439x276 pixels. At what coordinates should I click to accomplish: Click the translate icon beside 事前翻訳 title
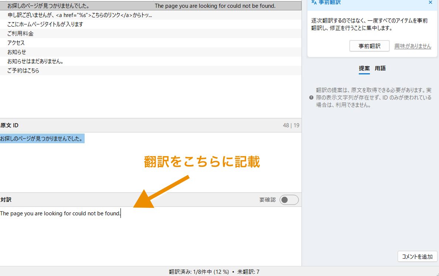point(314,2)
